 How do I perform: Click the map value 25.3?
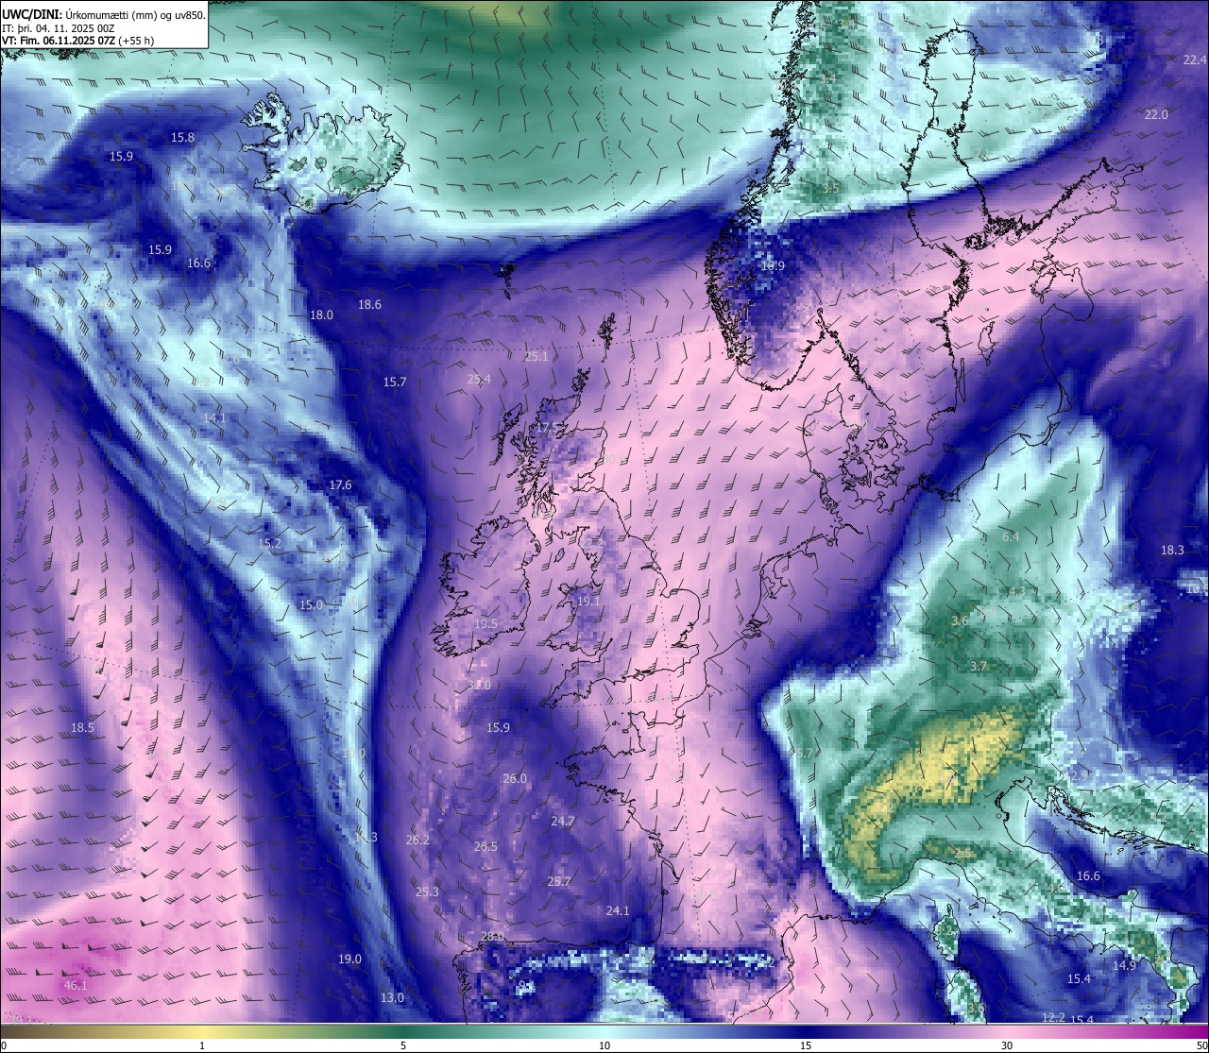tap(427, 892)
